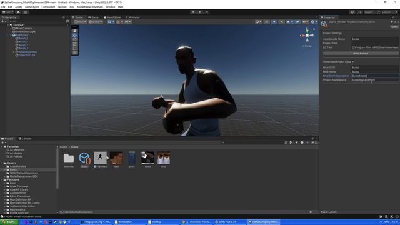Switch to the Animator tab
Screen dimensions: 400x225
pyautogui.click(x=133, y=17)
